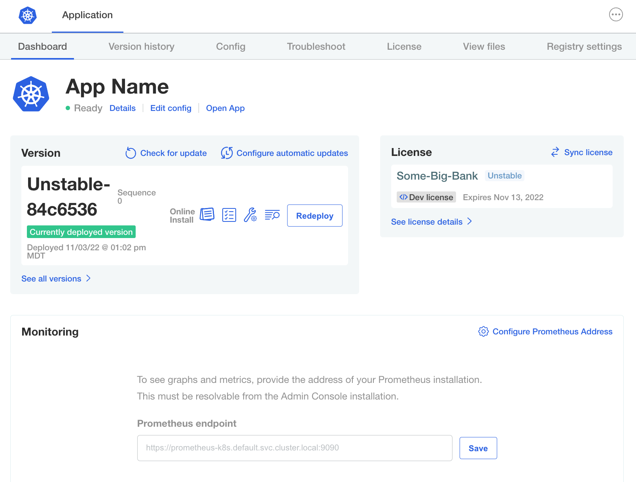Open the Troubleshoot tab
The image size is (636, 482).
click(316, 46)
